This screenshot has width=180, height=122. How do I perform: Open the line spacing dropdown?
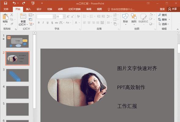point(109,16)
